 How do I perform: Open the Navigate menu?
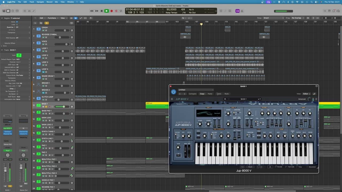[x=40, y=2]
